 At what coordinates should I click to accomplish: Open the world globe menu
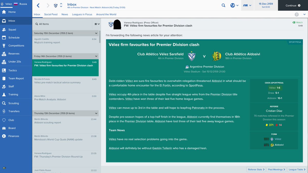(x=234, y=5)
